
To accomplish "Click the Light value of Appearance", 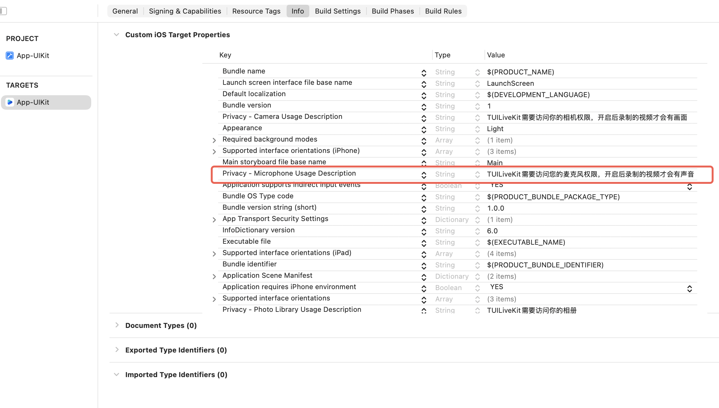I will [495, 129].
